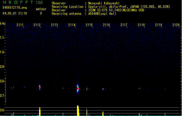Click the observer name Masayuki Kobayashi
This screenshot has height=116, width=182.
104,3
